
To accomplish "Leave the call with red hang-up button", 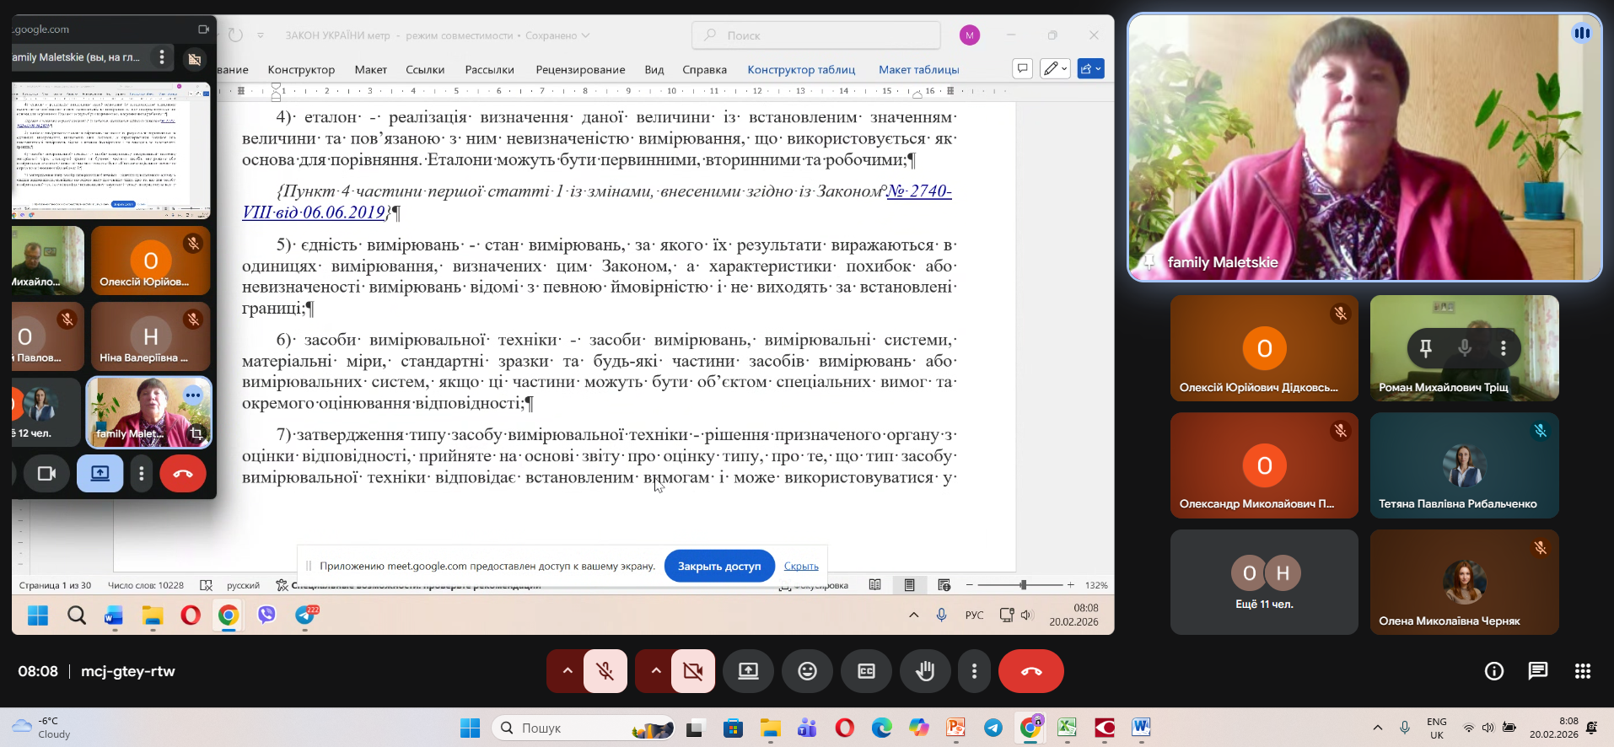I will [1030, 671].
